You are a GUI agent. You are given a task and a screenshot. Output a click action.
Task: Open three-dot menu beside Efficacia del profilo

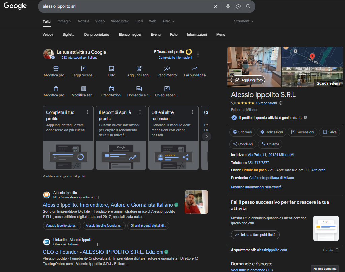(x=198, y=55)
